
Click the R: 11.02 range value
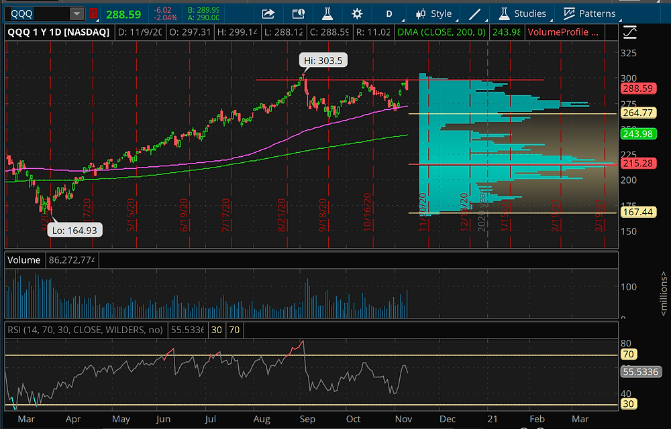(x=372, y=32)
